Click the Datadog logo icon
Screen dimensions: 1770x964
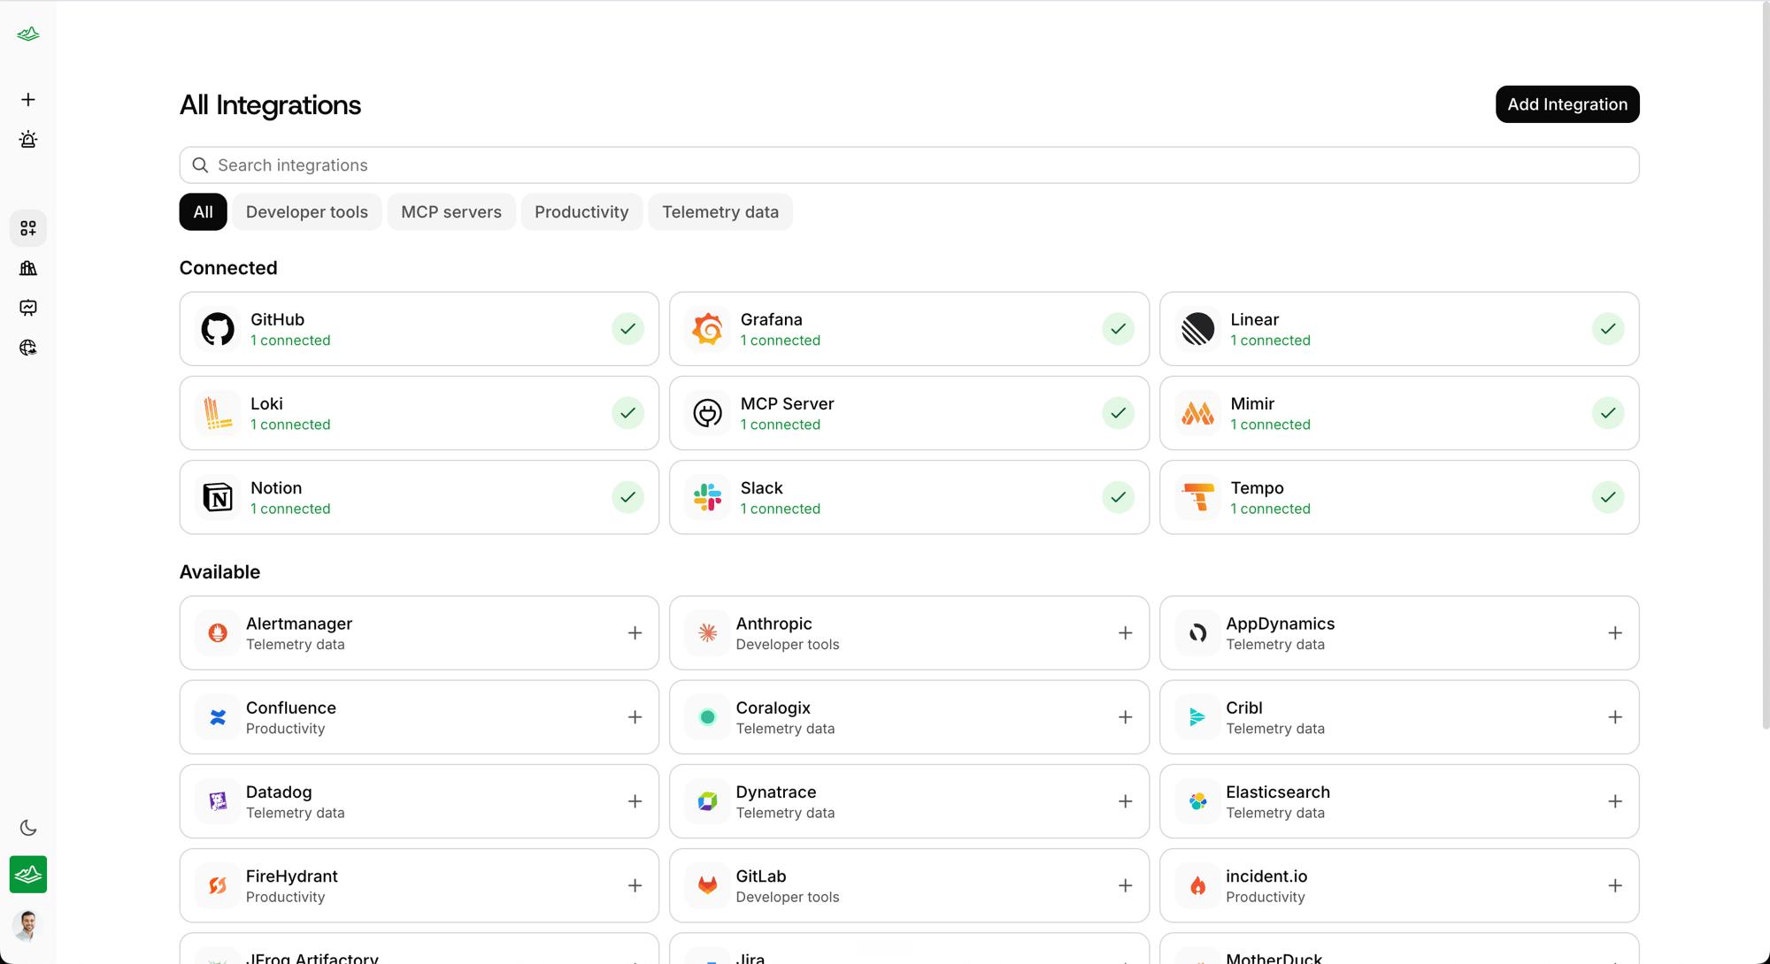point(218,801)
